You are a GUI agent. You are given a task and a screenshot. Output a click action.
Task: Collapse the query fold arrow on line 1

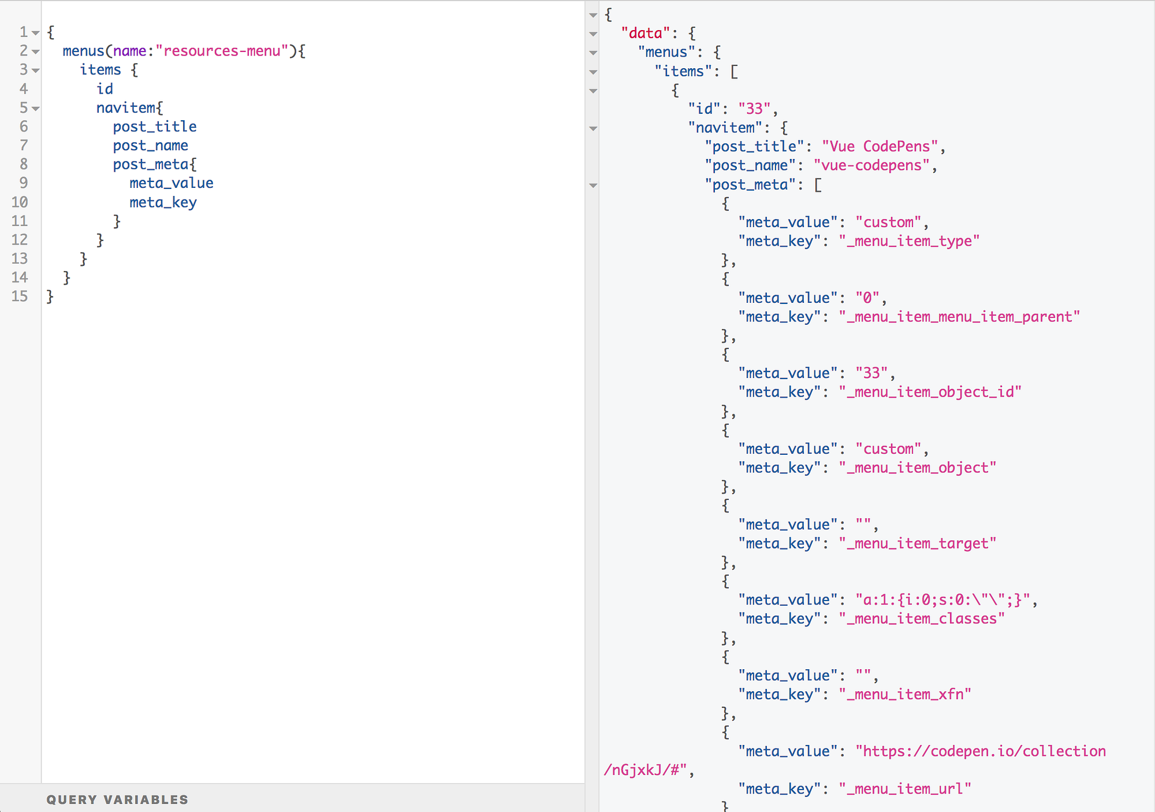pyautogui.click(x=36, y=33)
